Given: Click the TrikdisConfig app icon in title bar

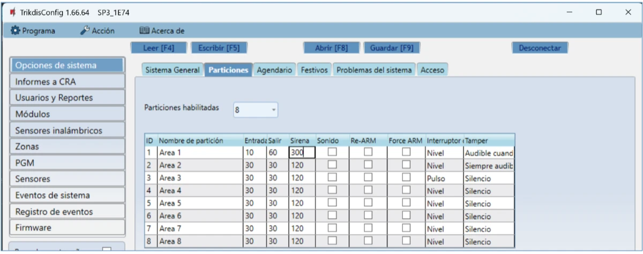Looking at the screenshot, I should (12, 12).
